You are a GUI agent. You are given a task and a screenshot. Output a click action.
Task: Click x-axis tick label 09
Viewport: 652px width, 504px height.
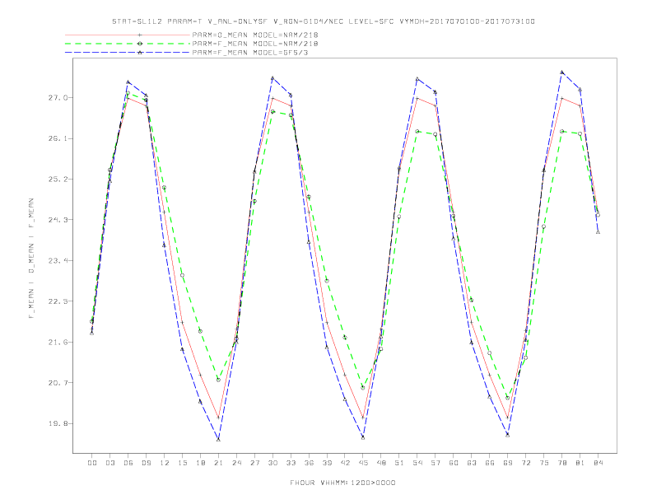click(146, 463)
